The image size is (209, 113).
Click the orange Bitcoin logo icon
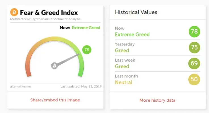(x=14, y=12)
